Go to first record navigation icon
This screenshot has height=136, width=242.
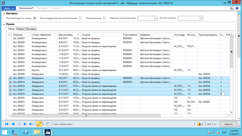[x=7, y=124]
